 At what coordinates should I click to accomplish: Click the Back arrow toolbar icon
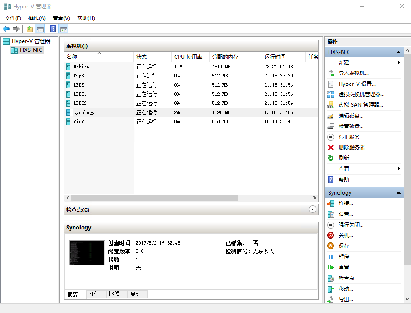[6, 29]
